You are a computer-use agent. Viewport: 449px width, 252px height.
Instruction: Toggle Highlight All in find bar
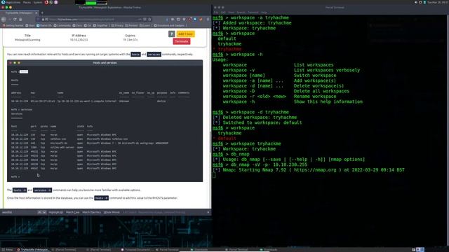(x=56, y=212)
